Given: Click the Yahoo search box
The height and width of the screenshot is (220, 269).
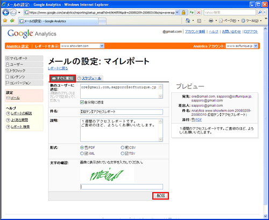Looking at the screenshot, I should tap(230, 12).
